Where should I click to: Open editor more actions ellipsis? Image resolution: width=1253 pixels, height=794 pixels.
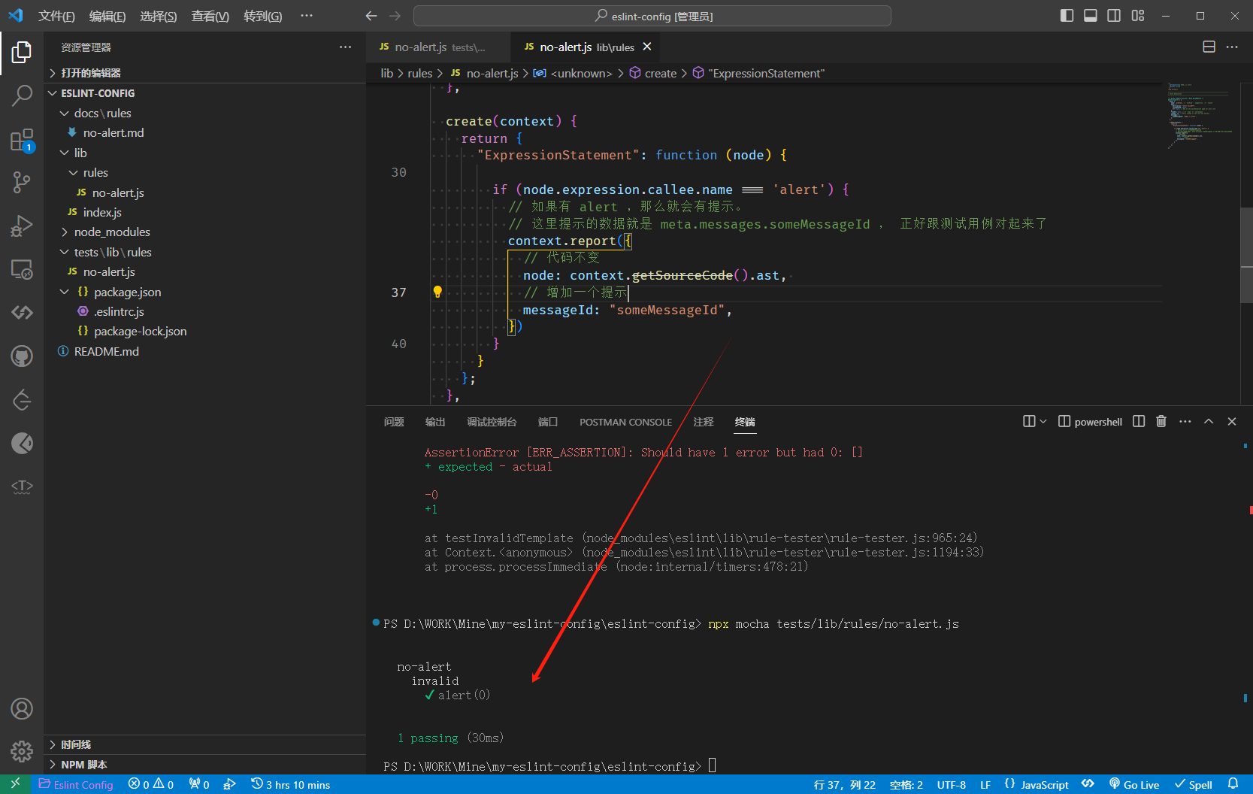(1232, 47)
